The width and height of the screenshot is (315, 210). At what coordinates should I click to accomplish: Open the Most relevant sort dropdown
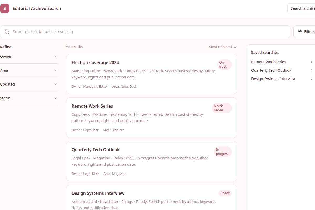(x=223, y=47)
